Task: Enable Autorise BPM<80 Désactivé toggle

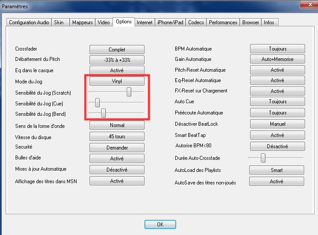Action: pos(277,146)
